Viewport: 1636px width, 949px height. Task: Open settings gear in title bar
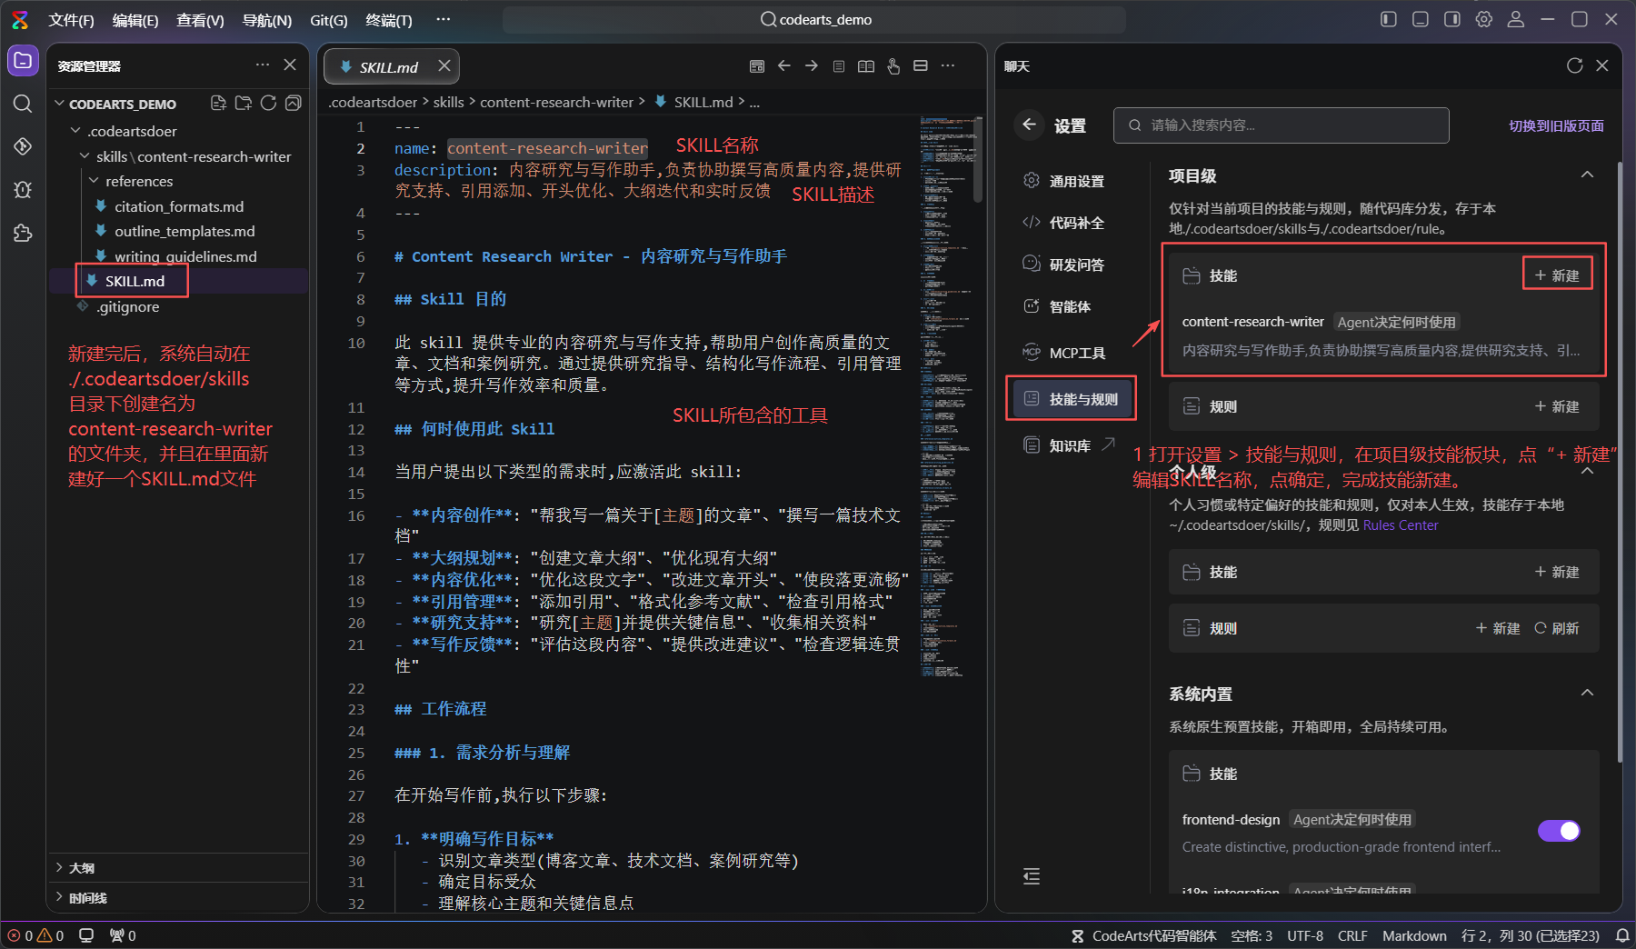(1484, 19)
